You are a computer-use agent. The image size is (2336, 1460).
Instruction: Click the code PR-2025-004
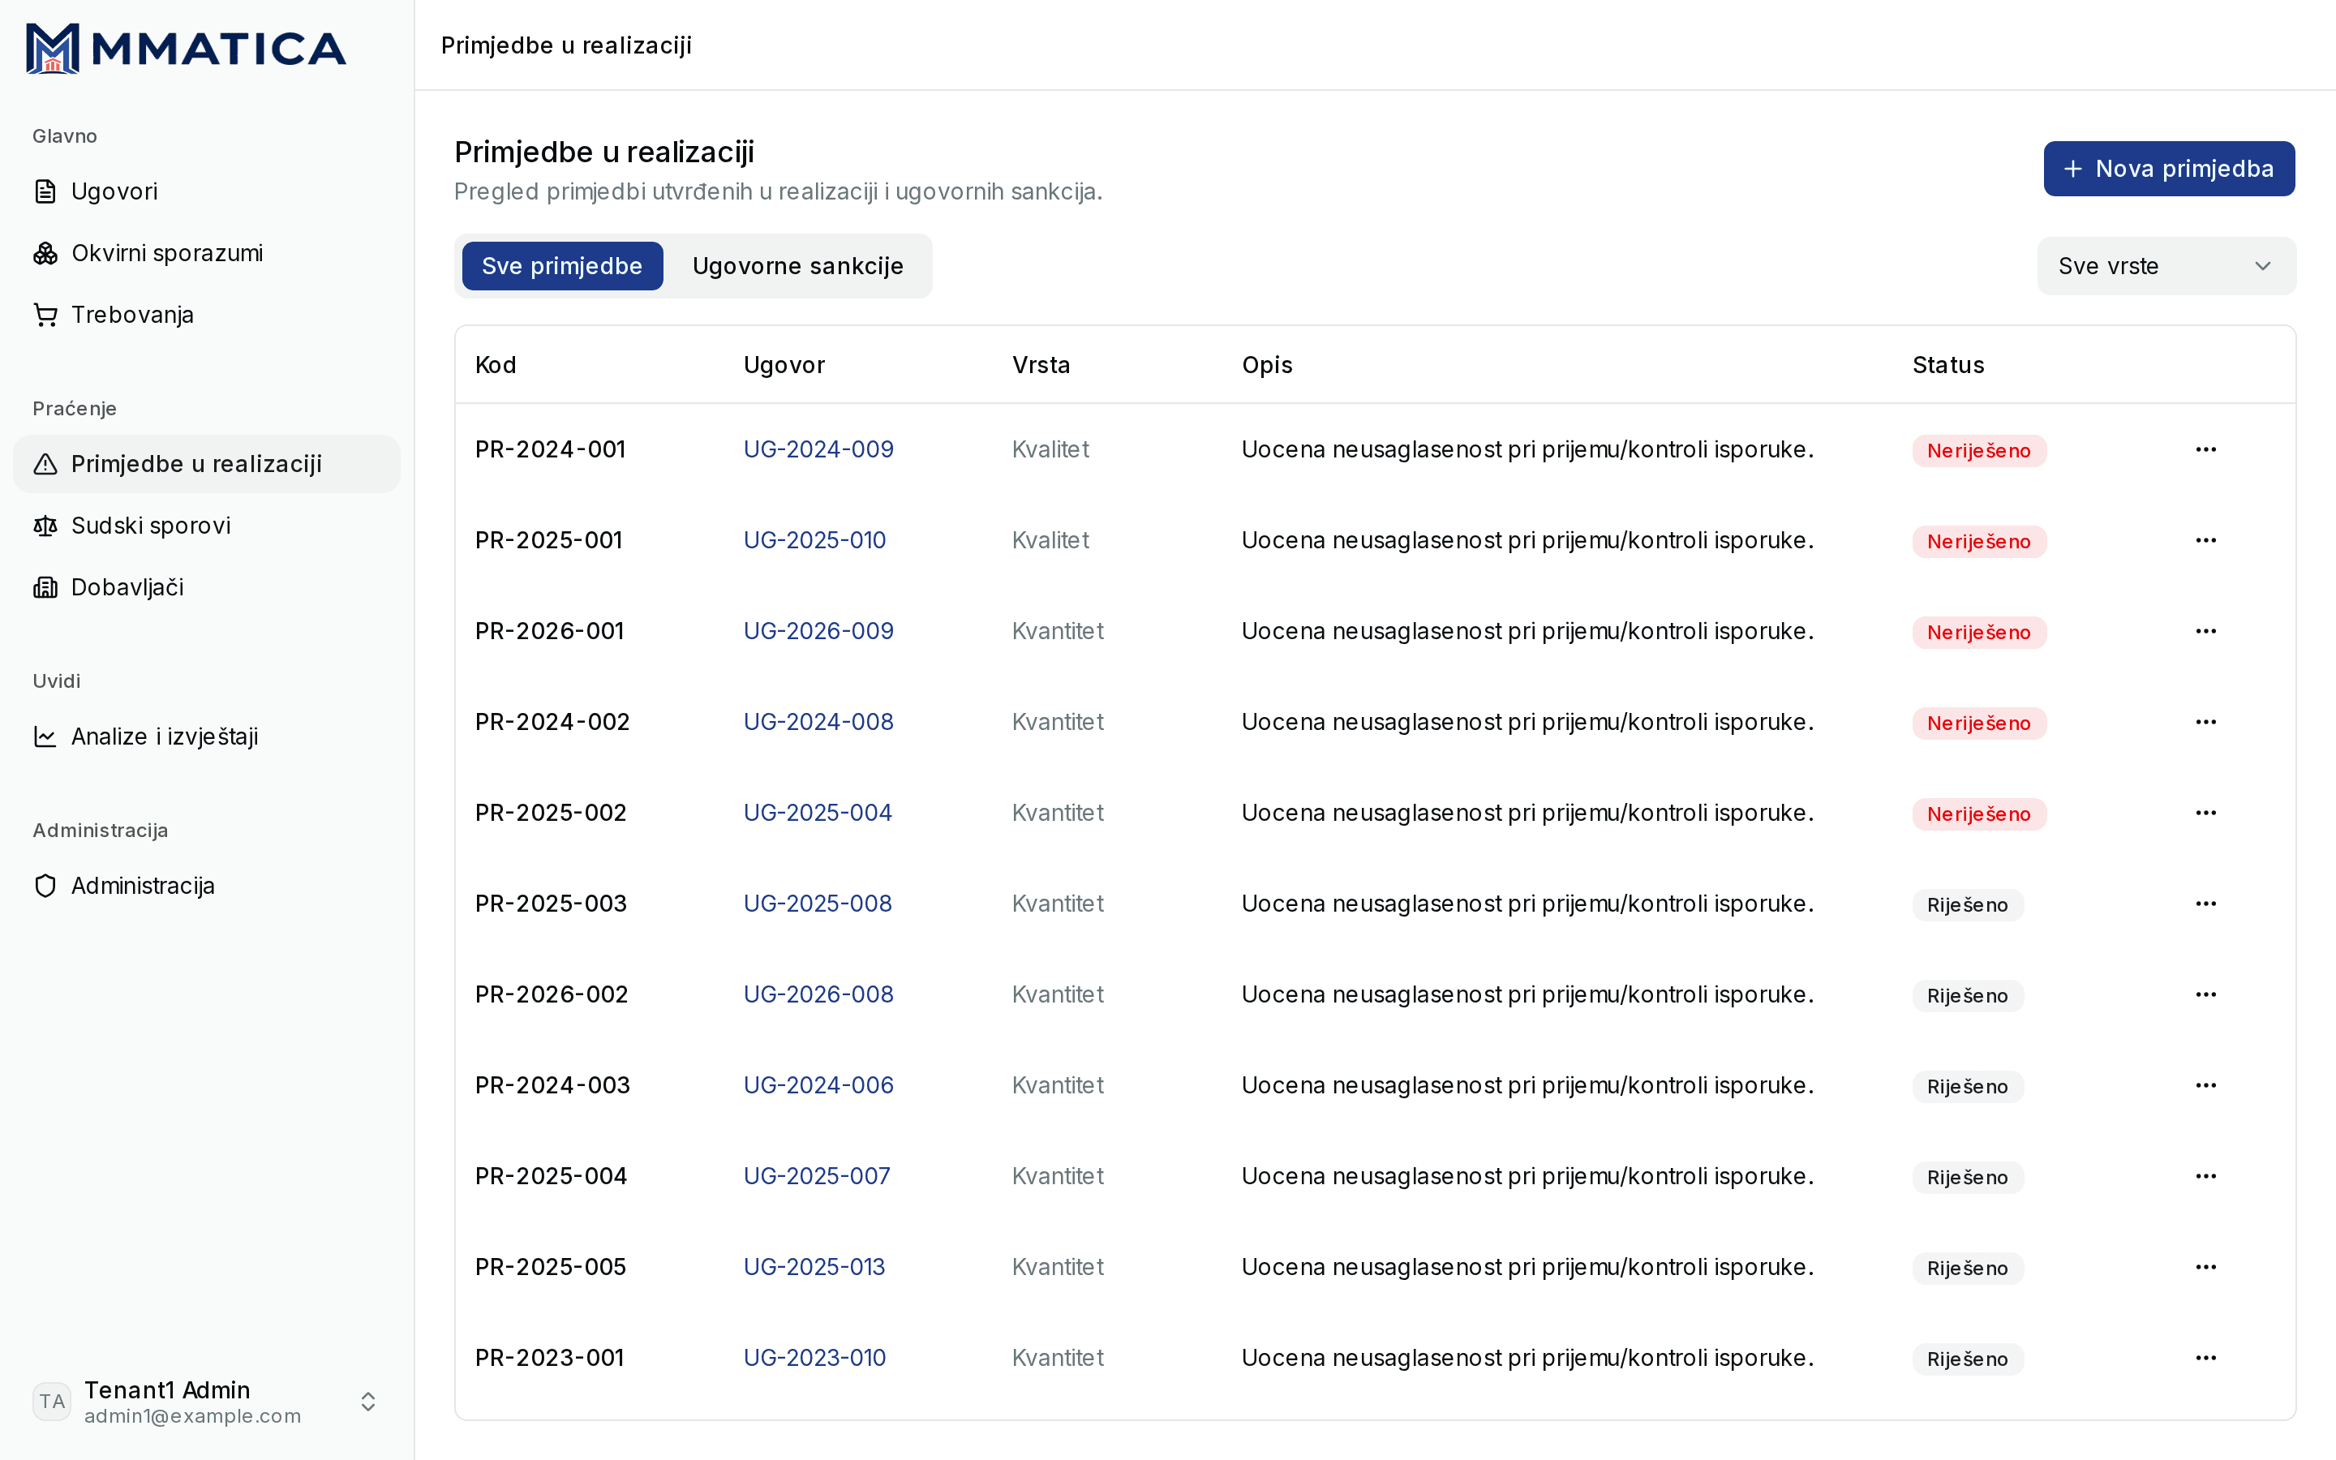coord(552,1176)
